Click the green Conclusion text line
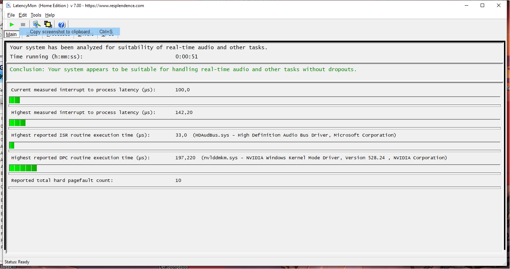 (183, 69)
